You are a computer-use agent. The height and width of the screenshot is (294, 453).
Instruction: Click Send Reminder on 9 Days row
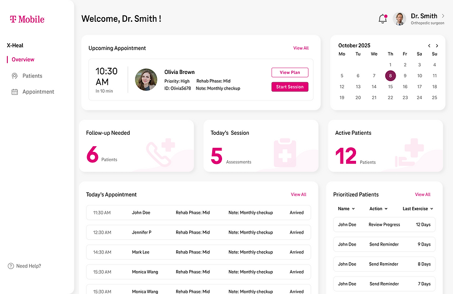(x=384, y=245)
